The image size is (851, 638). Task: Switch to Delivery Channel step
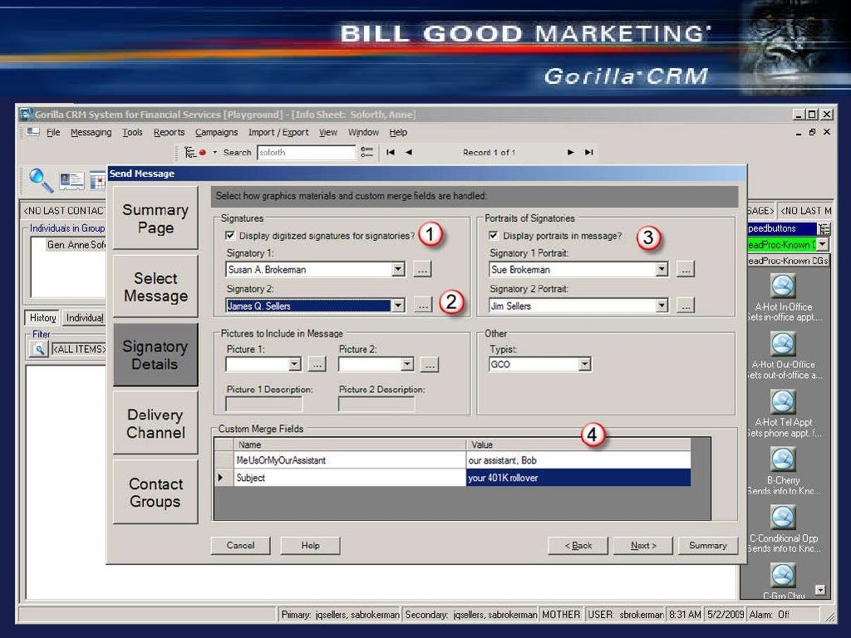(155, 423)
